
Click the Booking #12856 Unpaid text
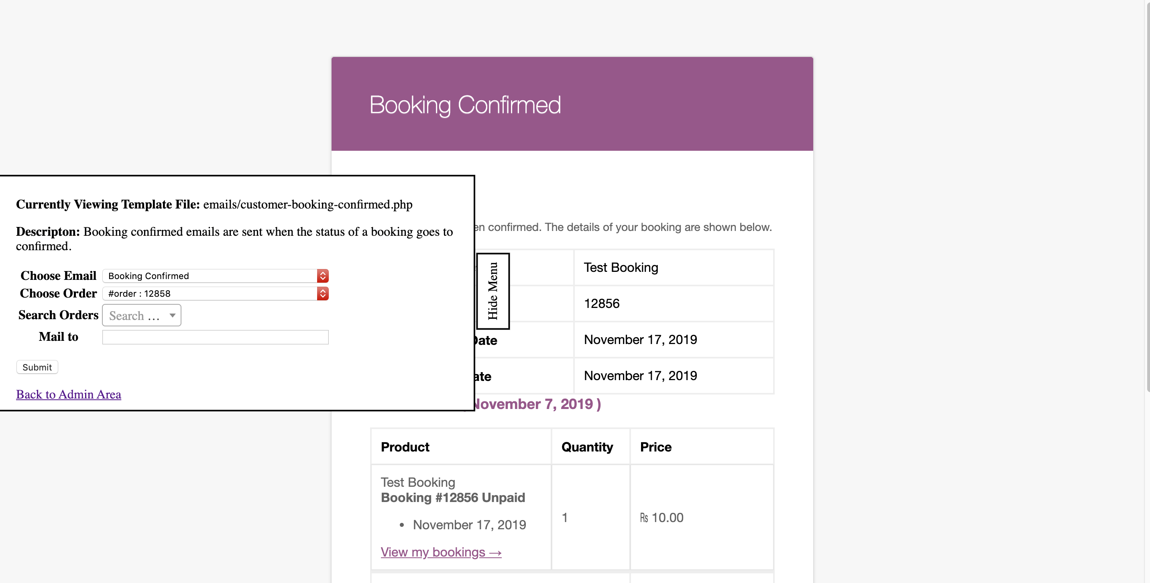pyautogui.click(x=453, y=497)
